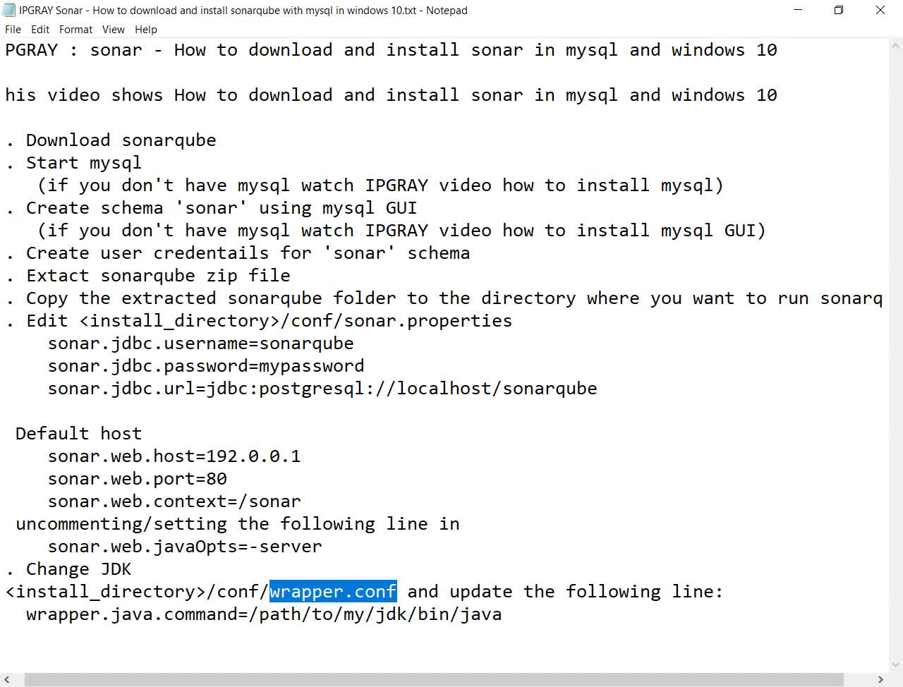Click the first heading line starting 'PGRAY : sonar'
Image resolution: width=903 pixels, height=687 pixels.
coord(392,50)
